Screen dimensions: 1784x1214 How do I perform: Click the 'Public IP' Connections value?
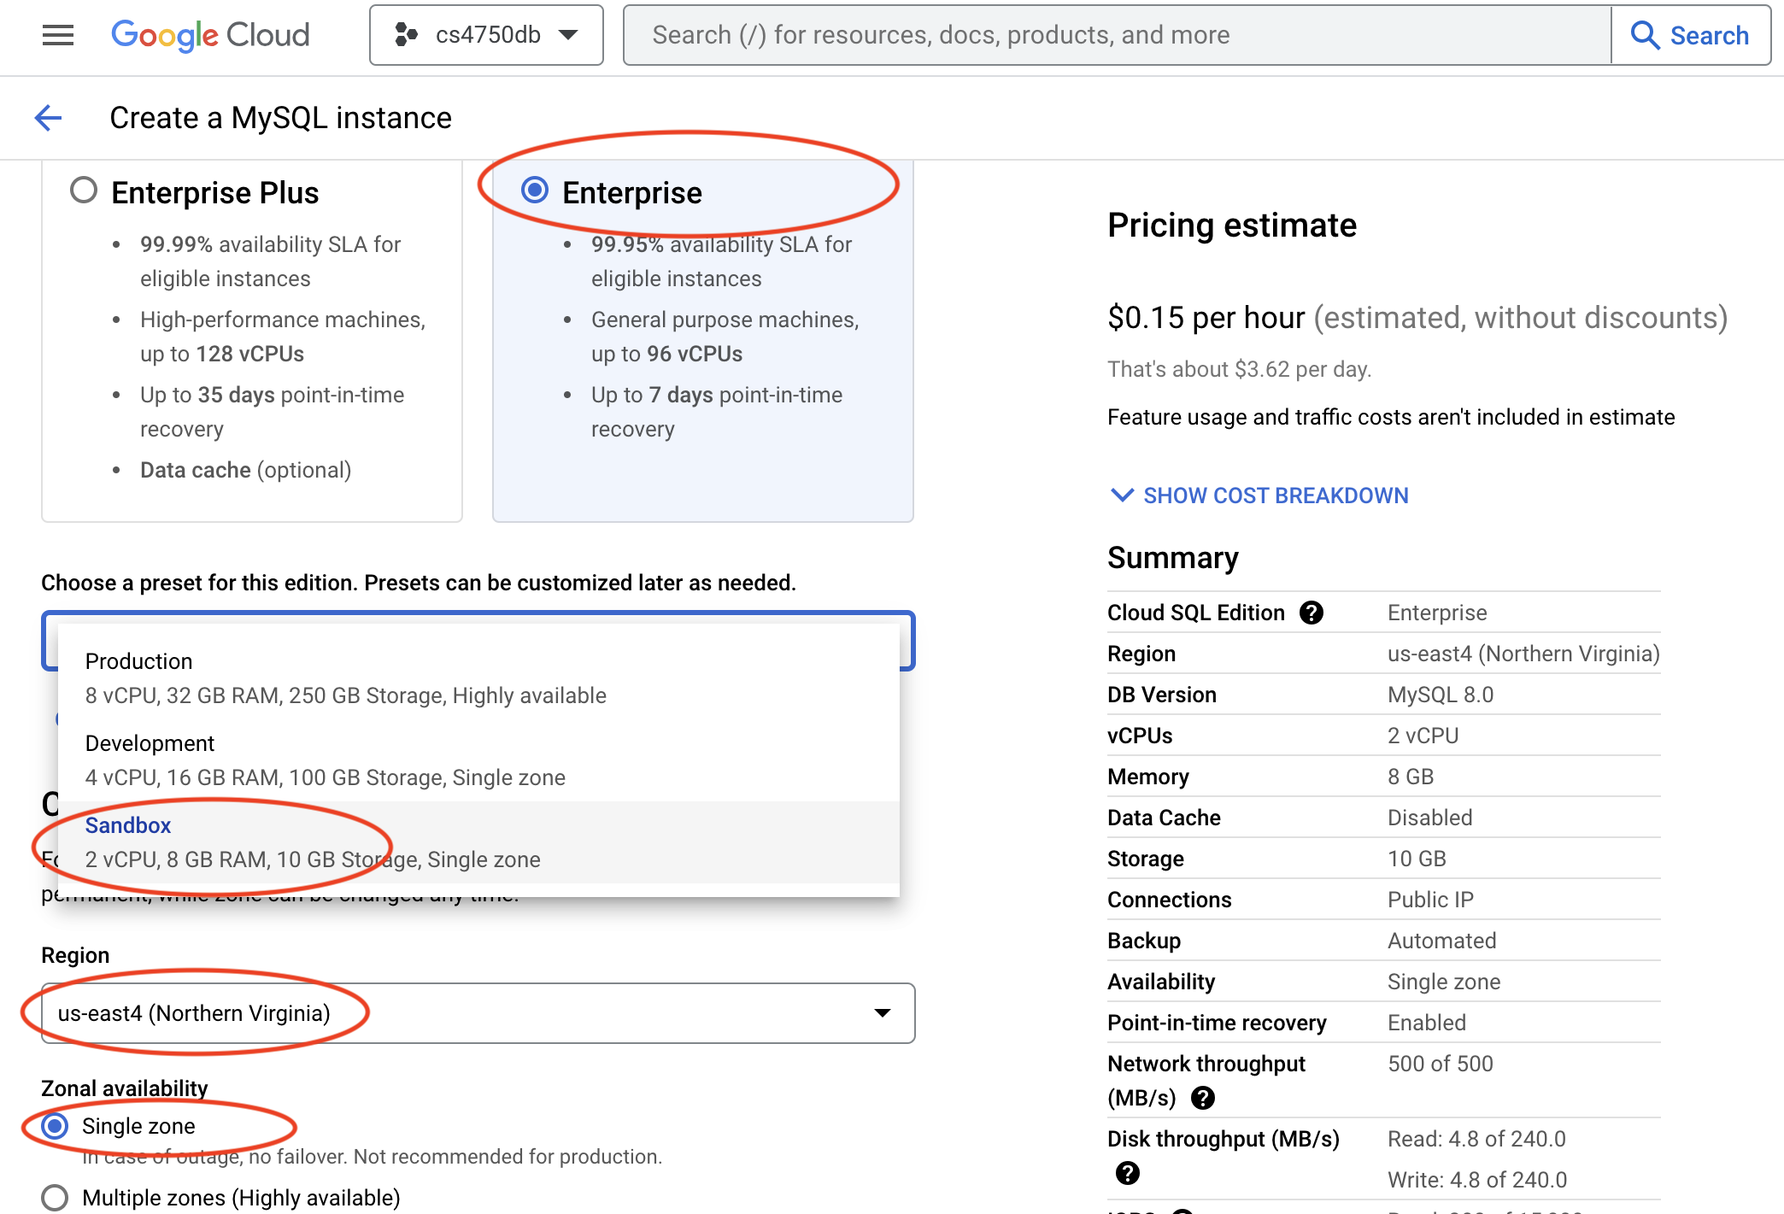click(x=1430, y=900)
